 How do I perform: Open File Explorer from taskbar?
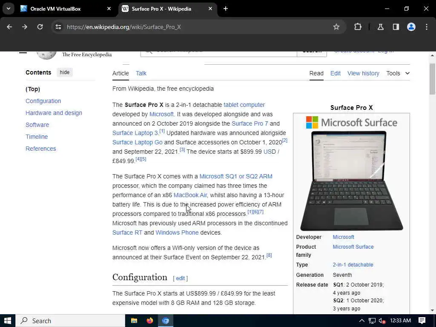click(134, 321)
